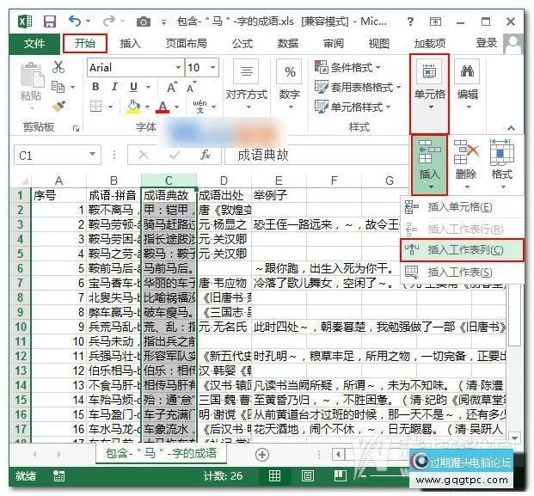Open the Review tab

(334, 44)
